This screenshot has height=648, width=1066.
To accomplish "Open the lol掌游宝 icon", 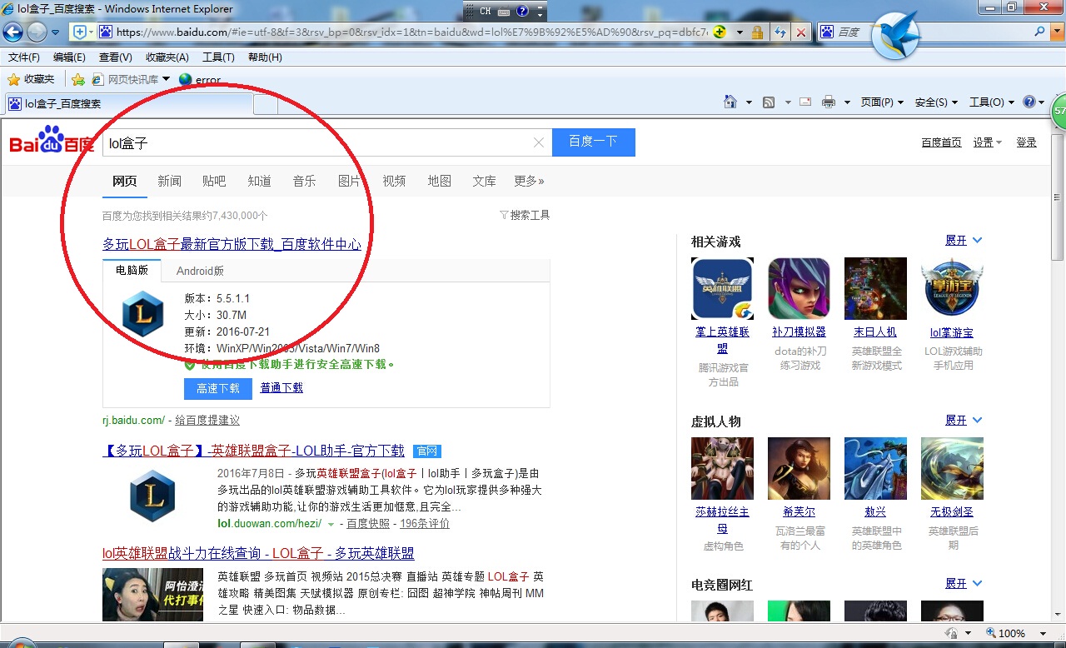I will pos(952,288).
